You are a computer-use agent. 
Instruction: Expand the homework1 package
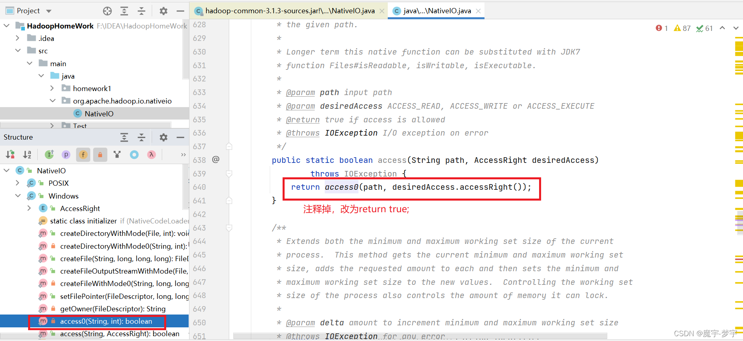[x=52, y=88]
